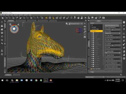Adjust the Positive Bump slider

pyautogui.click(x=113, y=61)
